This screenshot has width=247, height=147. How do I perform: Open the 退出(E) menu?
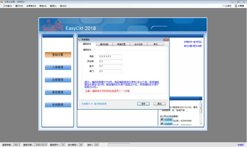pos(63,6)
